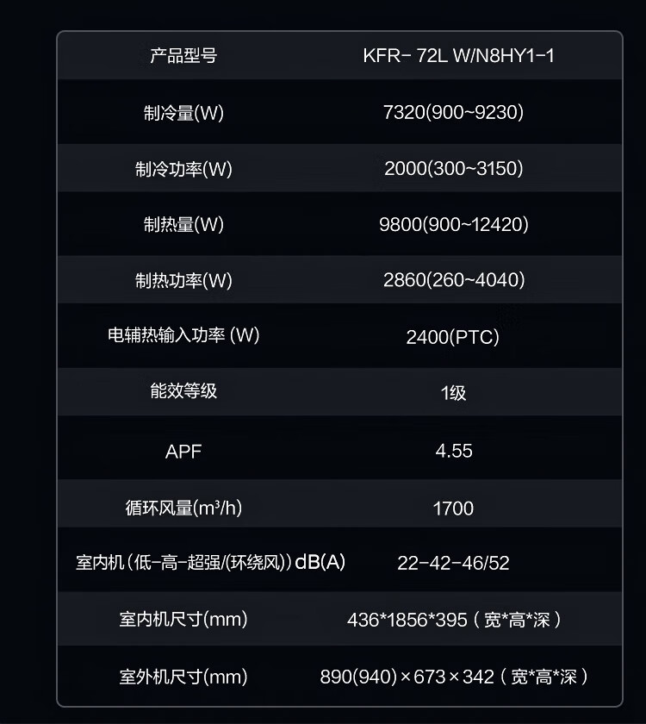The image size is (646, 724).
Task: Click the 制热功率(W) label
Action: point(183,281)
